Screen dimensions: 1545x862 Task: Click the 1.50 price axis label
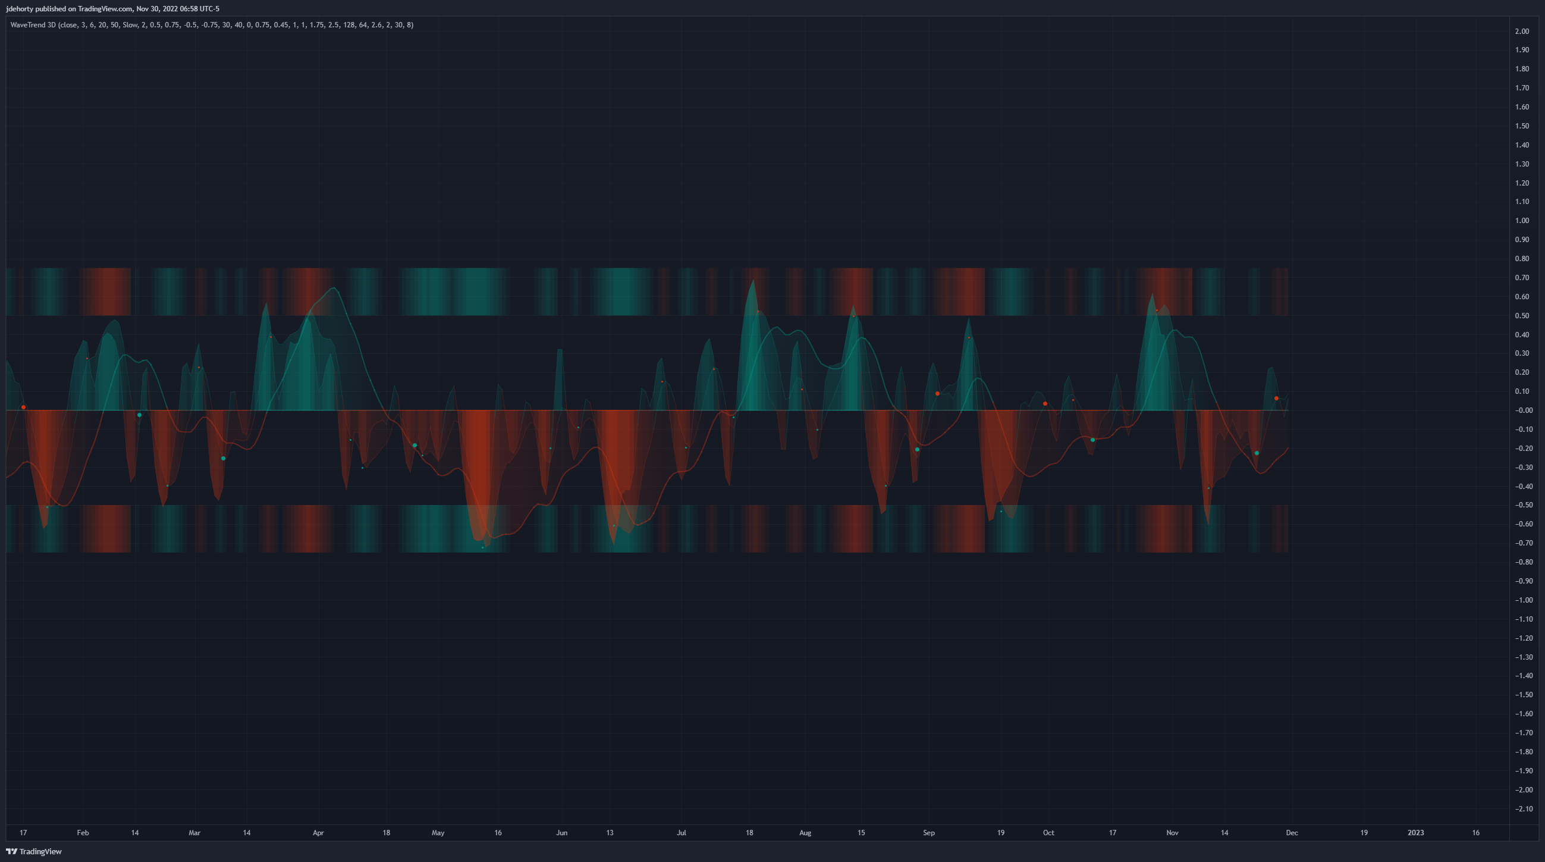click(1522, 126)
